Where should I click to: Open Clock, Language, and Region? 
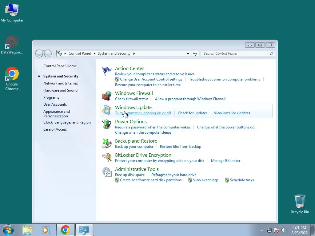pos(67,122)
